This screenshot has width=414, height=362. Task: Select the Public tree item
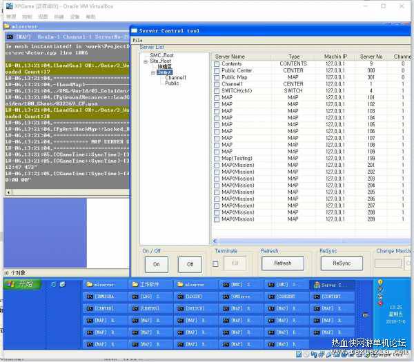pos(172,83)
